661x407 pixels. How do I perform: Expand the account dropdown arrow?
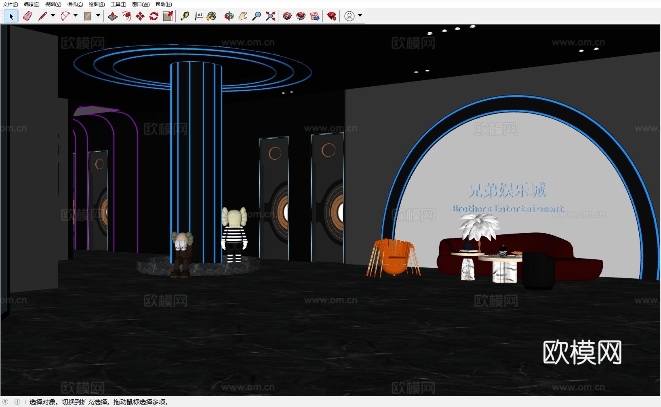pyautogui.click(x=360, y=16)
